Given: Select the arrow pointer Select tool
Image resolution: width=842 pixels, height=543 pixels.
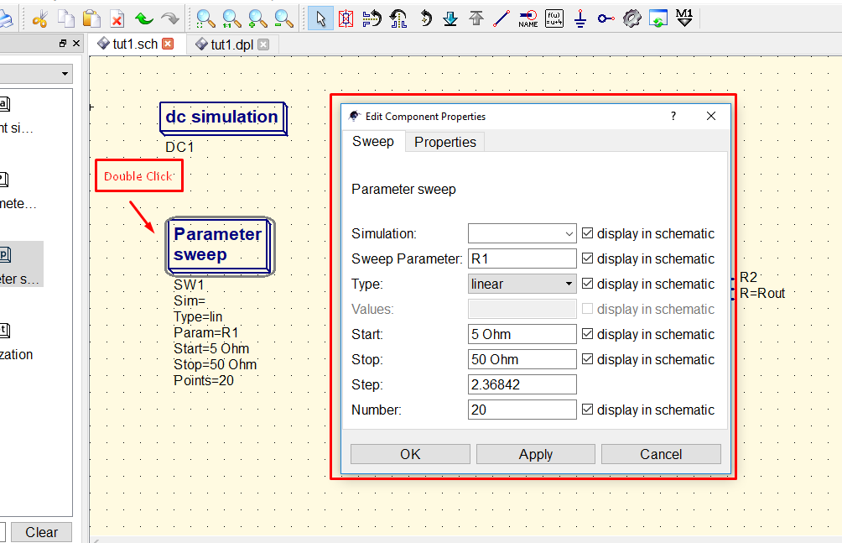Looking at the screenshot, I should [x=320, y=19].
